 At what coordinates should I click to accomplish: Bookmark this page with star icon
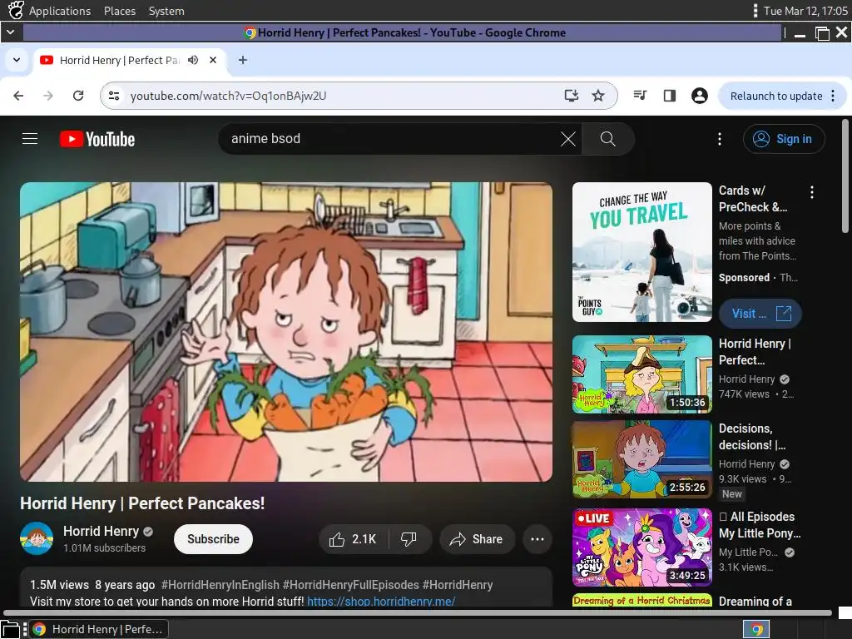tap(598, 96)
